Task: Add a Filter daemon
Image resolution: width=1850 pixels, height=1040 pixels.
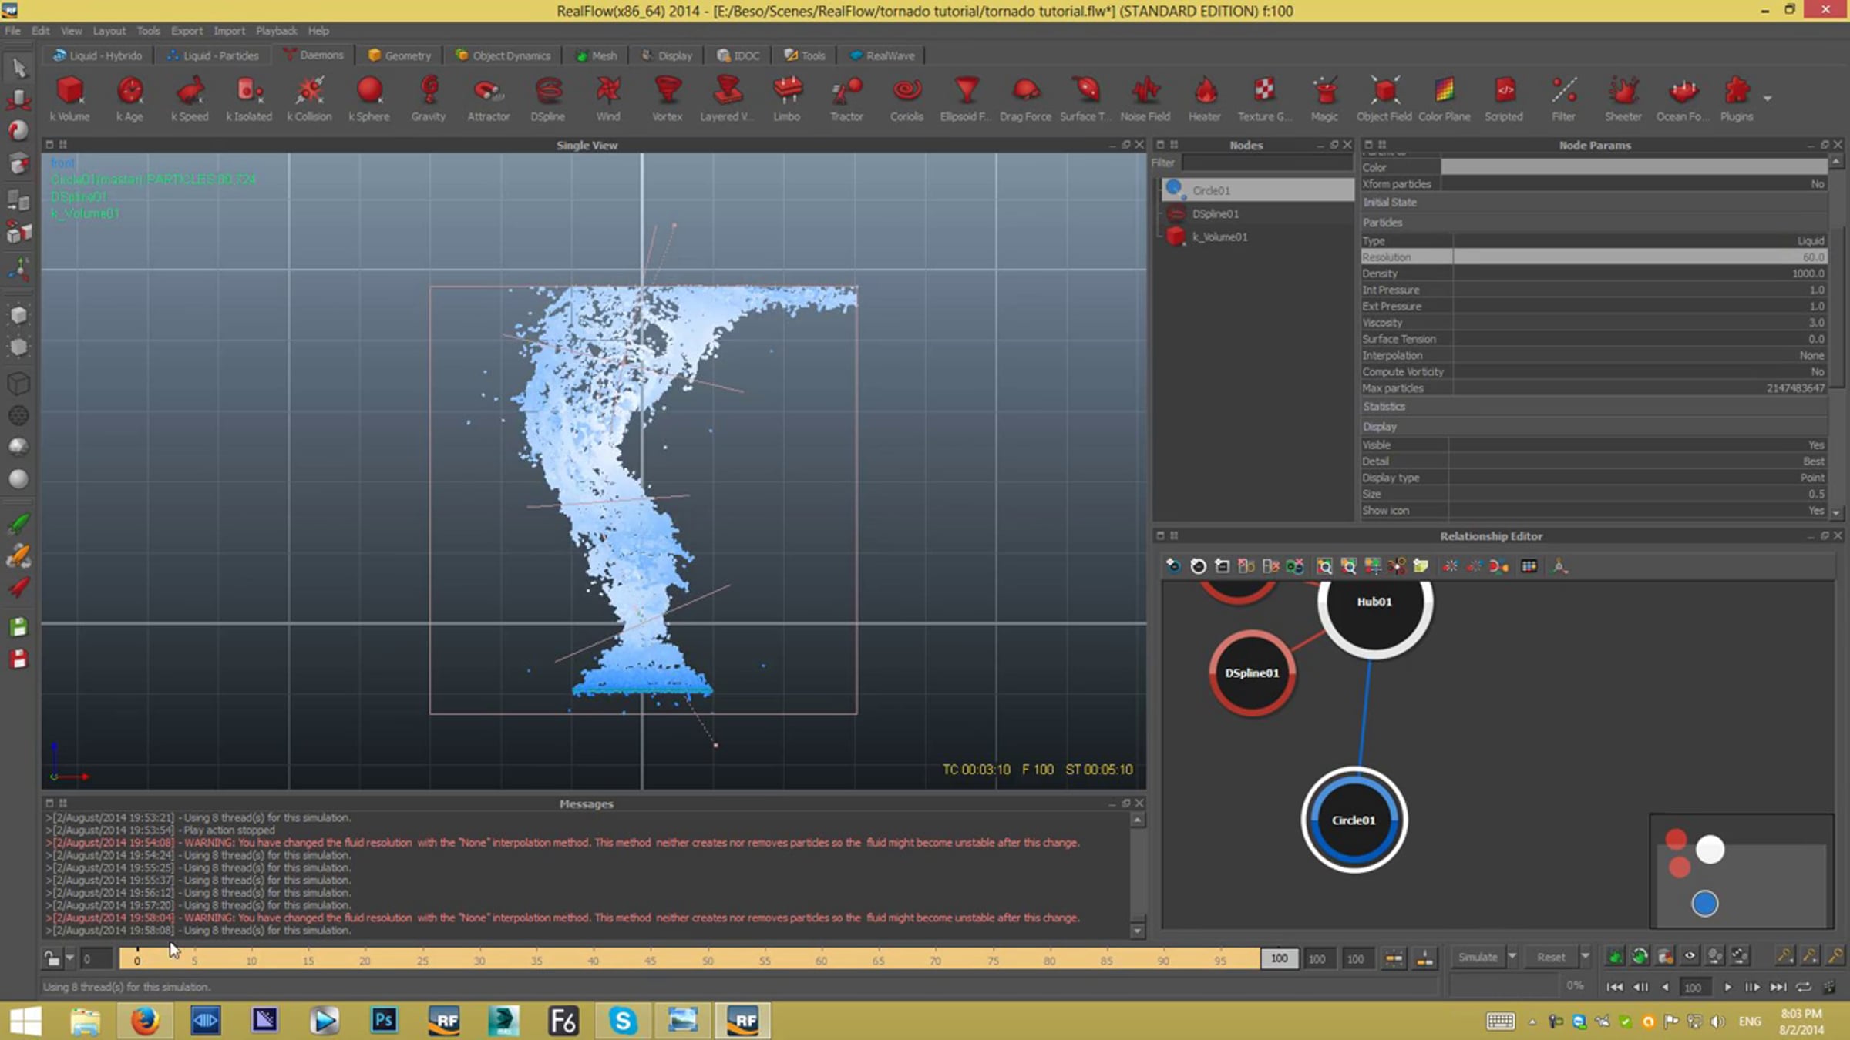Action: (1563, 99)
